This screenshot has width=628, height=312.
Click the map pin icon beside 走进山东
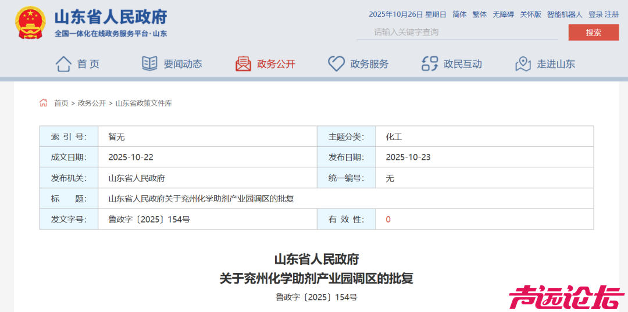tap(523, 64)
